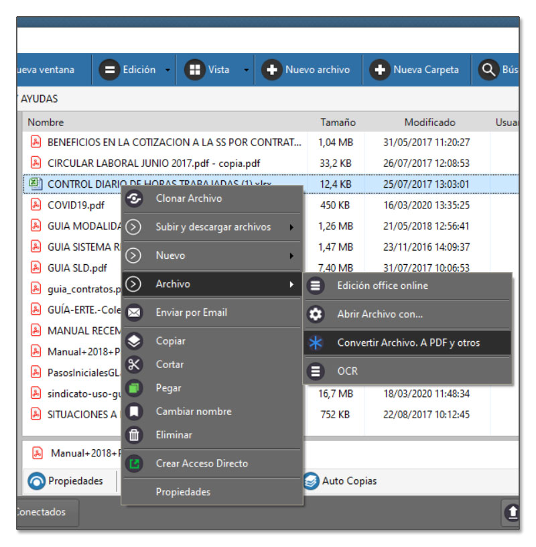Viewport: 536px width, 547px height.
Task: Click the Archivo circle arrow icon
Action: point(133,284)
